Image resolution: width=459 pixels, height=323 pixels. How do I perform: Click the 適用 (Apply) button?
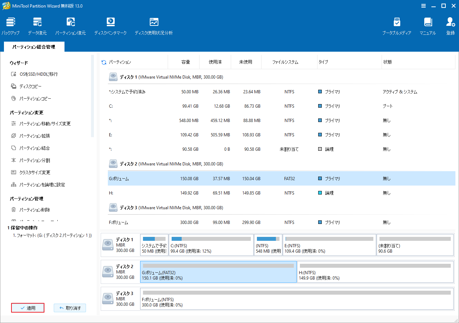click(x=28, y=308)
